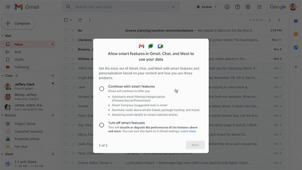Image resolution: width=302 pixels, height=170 pixels.
Task: Star the email from Xander
Action: [x=73, y=106]
